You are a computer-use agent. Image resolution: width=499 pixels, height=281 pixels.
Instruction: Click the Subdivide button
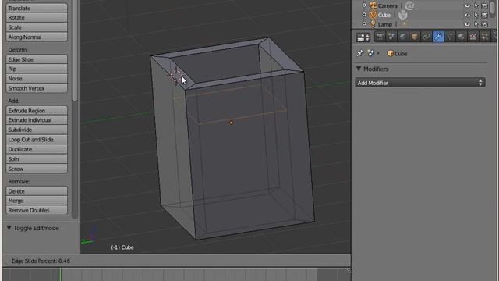pyautogui.click(x=37, y=130)
